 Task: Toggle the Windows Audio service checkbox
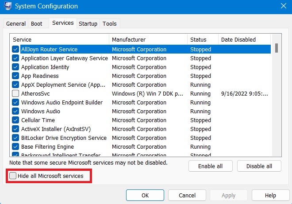pyautogui.click(x=15, y=111)
